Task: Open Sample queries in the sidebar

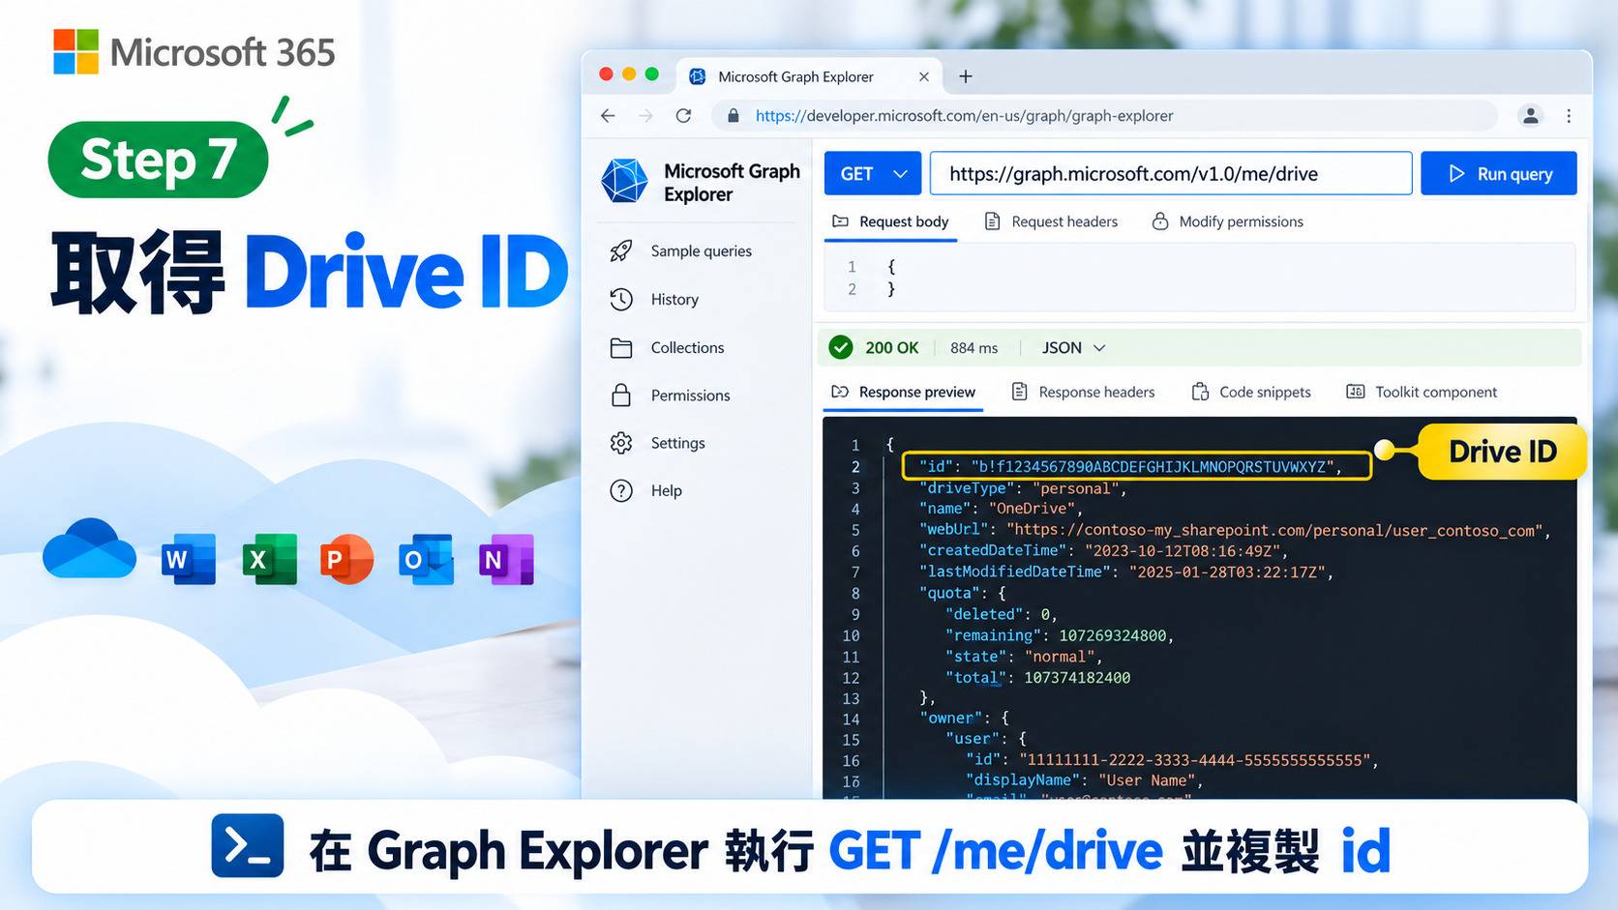Action: pos(681,251)
